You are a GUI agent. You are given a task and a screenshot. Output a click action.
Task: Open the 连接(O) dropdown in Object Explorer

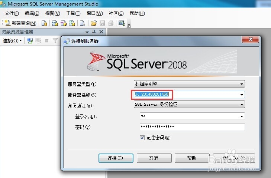(x=12, y=41)
